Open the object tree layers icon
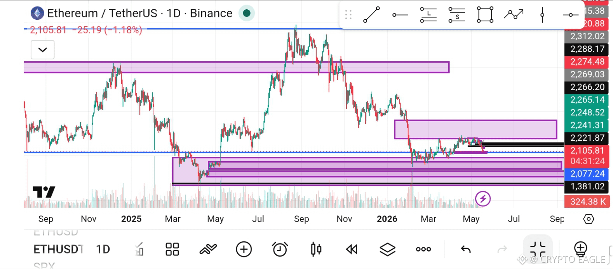This screenshot has height=269, width=613. pyautogui.click(x=387, y=249)
